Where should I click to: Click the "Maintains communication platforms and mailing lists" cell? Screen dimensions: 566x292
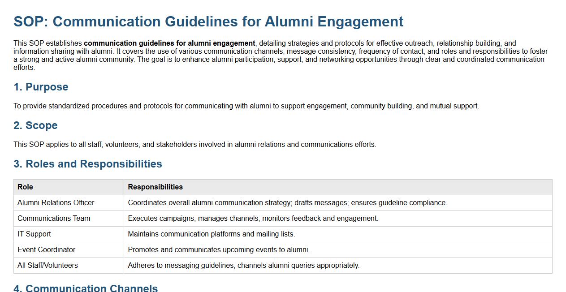(211, 234)
